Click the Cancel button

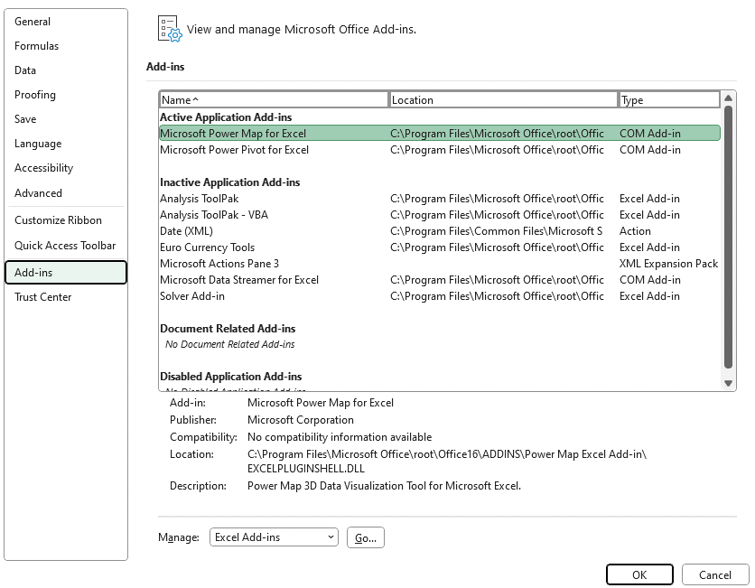pyautogui.click(x=715, y=575)
